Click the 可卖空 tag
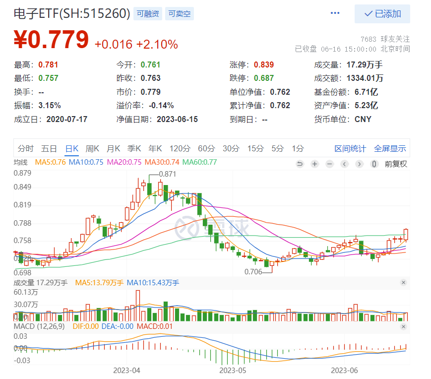Image resolution: width=431 pixels, height=379 pixels. pyautogui.click(x=179, y=14)
